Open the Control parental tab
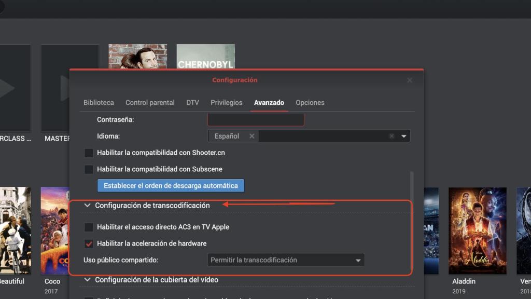Image resolution: width=531 pixels, height=299 pixels. [150, 102]
